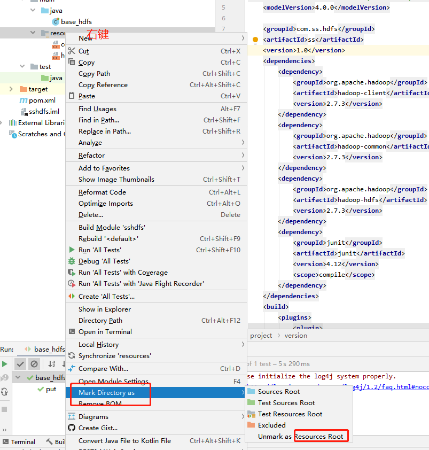This screenshot has height=450, width=429.
Task: Select the passed 'put' test result
Action: [x=51, y=389]
